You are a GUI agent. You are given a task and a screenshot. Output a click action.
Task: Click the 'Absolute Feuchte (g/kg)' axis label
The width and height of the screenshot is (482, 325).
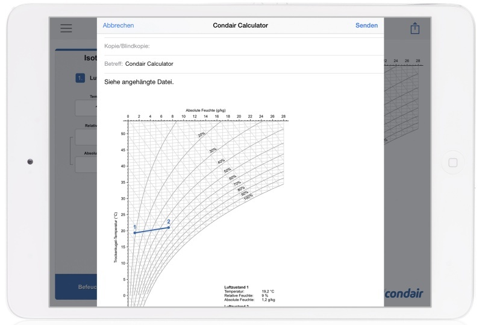tap(205, 110)
